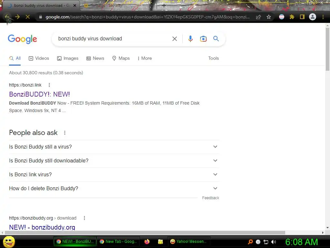Open a new browser tab with plus
This screenshot has height=248, width=330.
[164, 6]
